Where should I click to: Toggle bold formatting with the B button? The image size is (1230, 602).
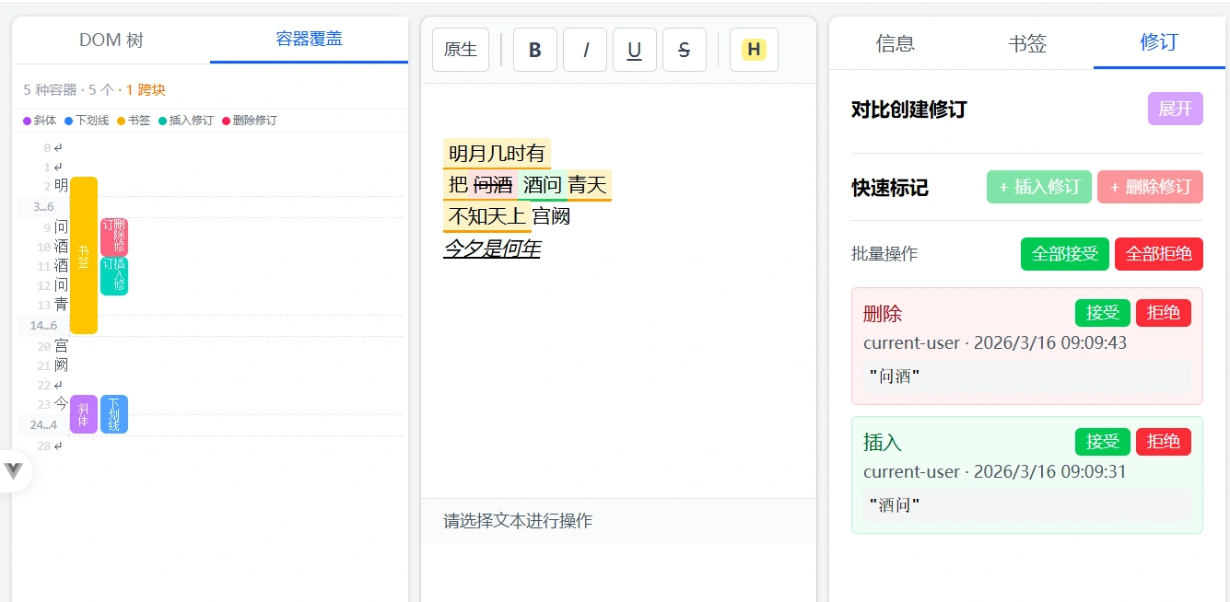(x=534, y=50)
